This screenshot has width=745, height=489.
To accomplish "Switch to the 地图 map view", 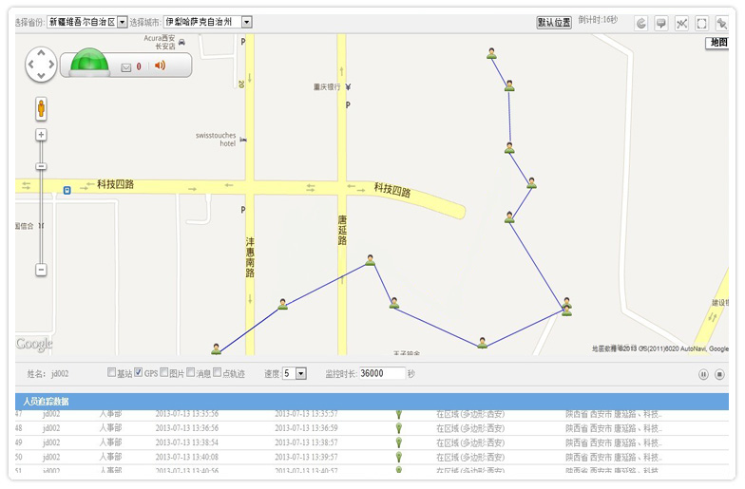I will tap(718, 43).
